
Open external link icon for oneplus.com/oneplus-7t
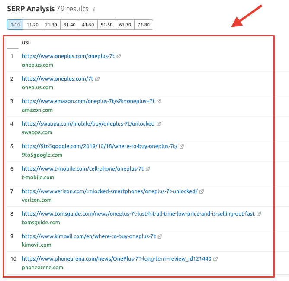[x=119, y=56]
